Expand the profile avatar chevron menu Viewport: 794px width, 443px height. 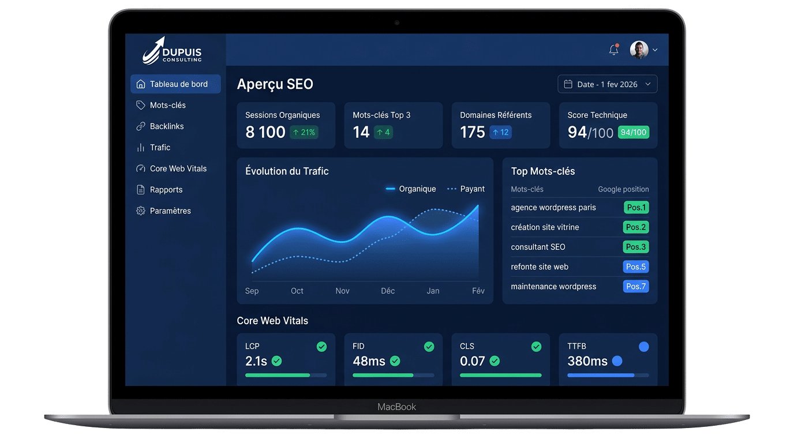(x=655, y=50)
